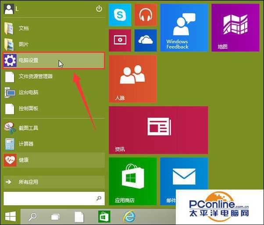Expand 所有应用 all apps list
The image size is (264, 225).
[54, 182]
